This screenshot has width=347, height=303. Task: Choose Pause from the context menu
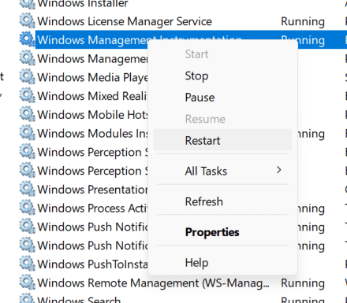222,98
